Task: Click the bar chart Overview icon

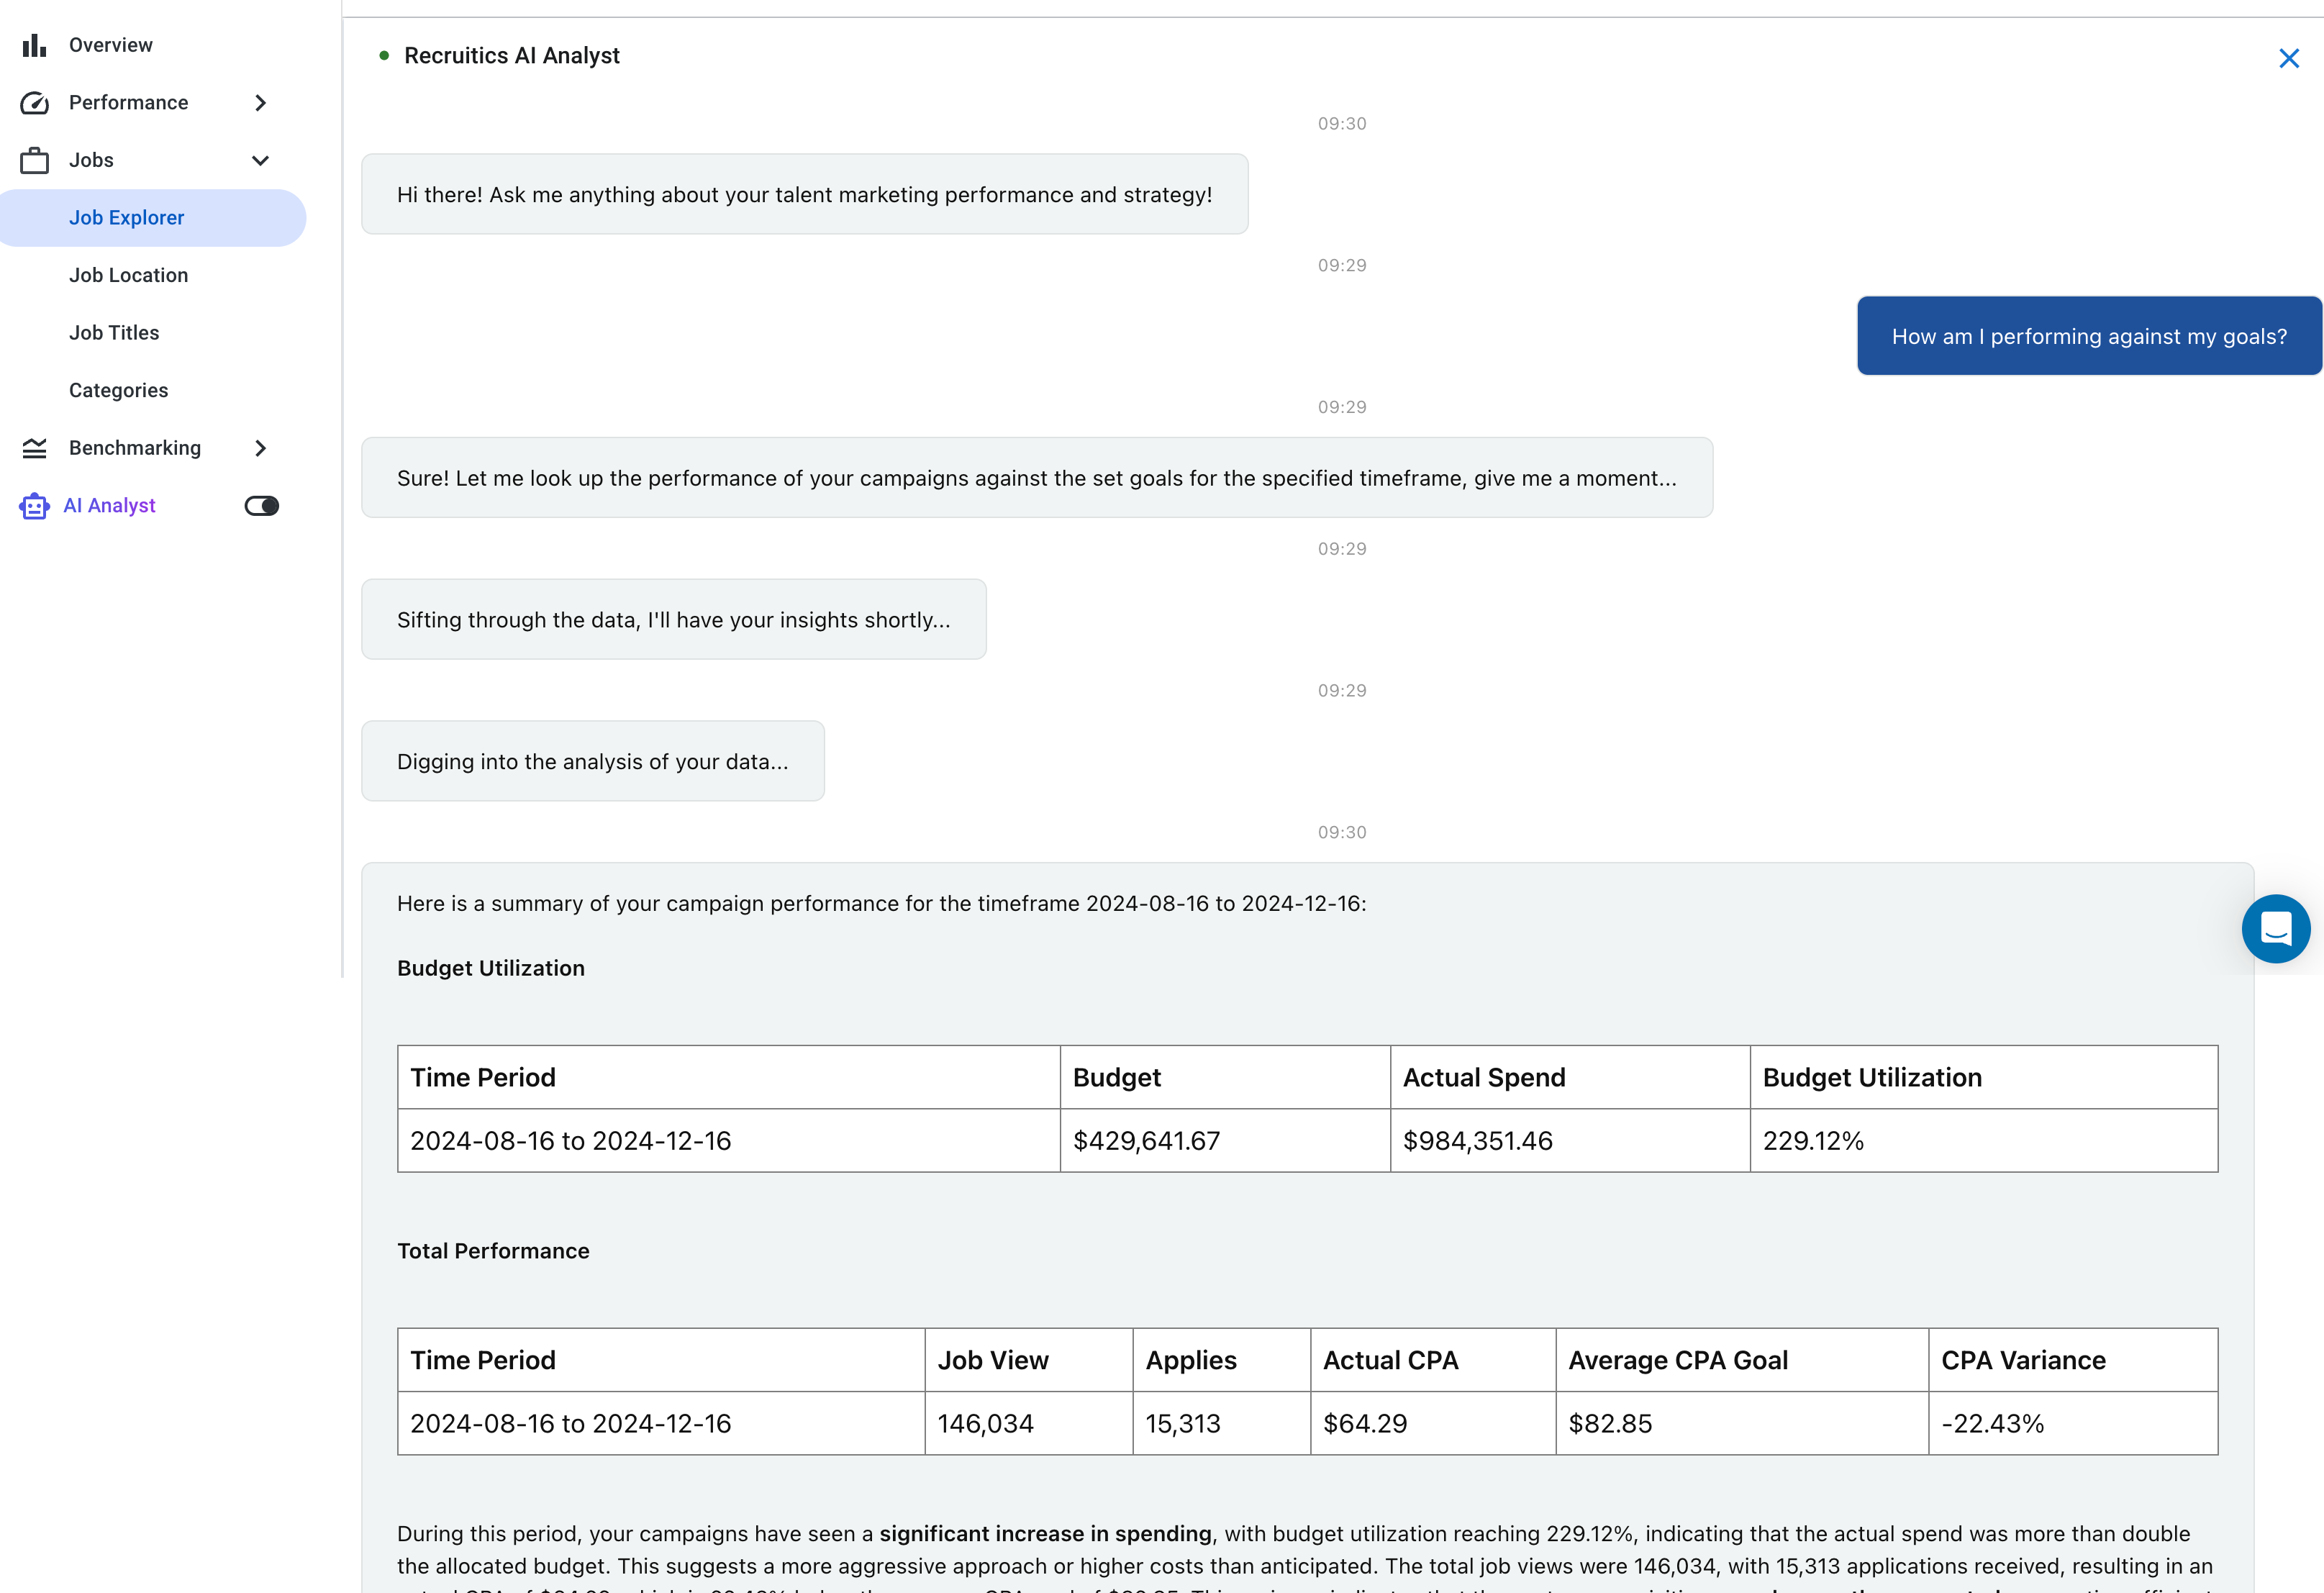Action: click(34, 44)
